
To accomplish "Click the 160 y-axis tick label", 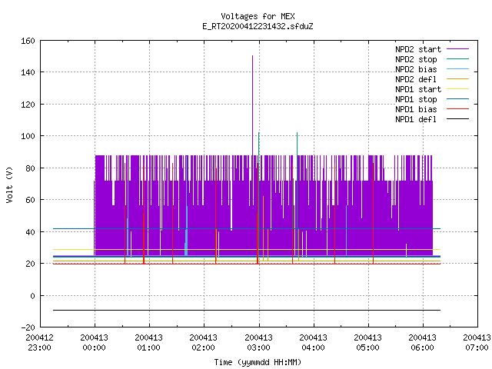I will (x=28, y=41).
